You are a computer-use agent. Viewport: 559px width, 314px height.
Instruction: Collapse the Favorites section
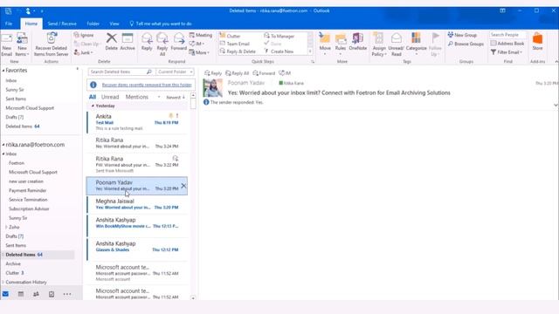pyautogui.click(x=3, y=71)
